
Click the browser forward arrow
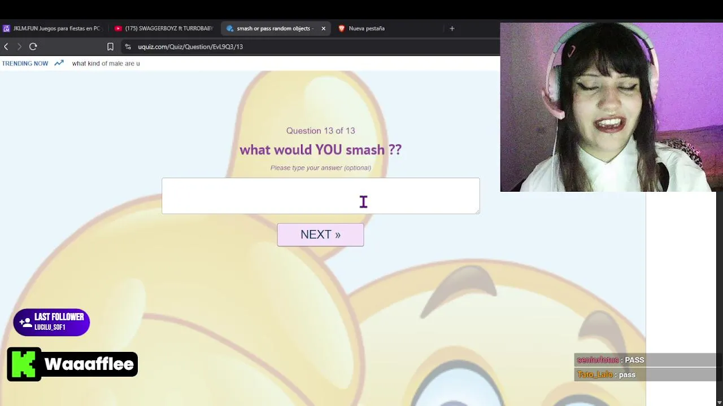point(19,47)
